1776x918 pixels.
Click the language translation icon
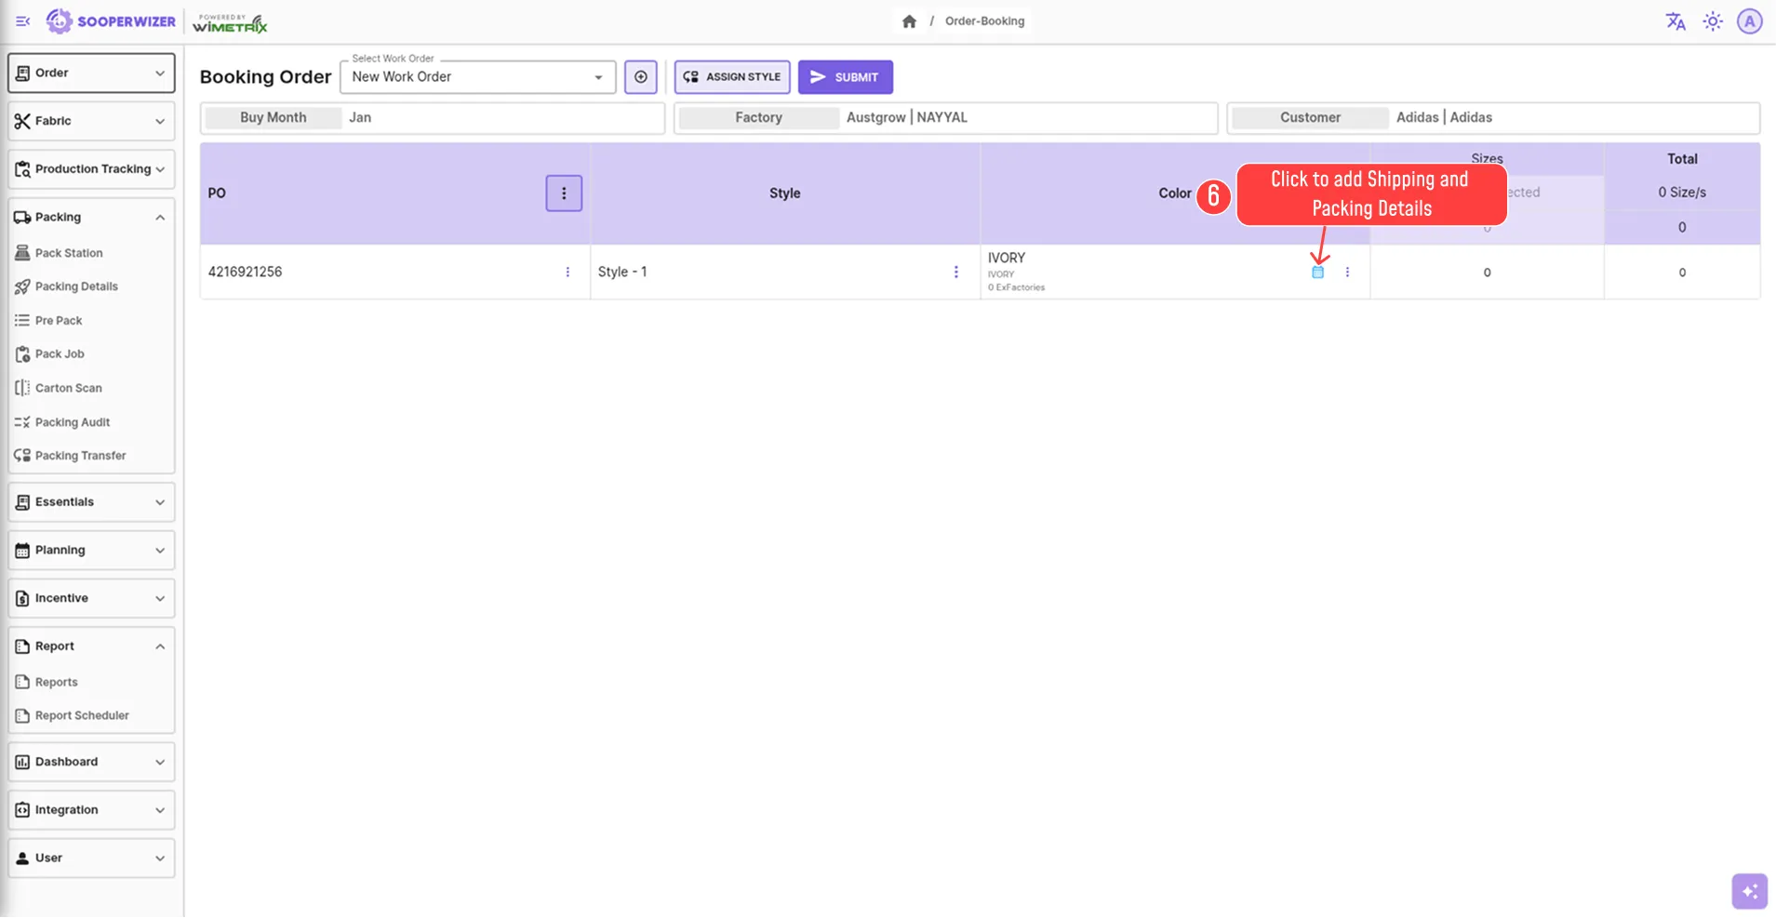tap(1675, 20)
